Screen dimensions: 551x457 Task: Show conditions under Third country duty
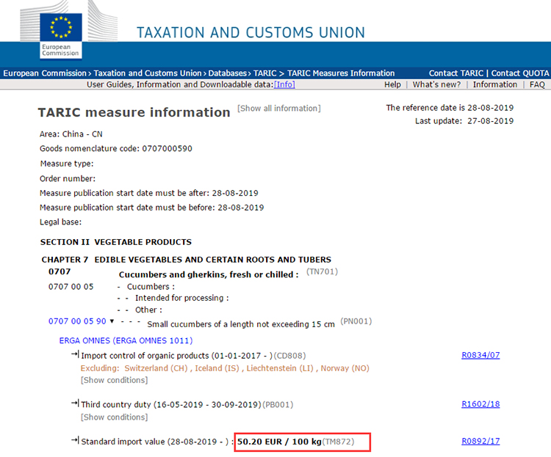(x=114, y=417)
